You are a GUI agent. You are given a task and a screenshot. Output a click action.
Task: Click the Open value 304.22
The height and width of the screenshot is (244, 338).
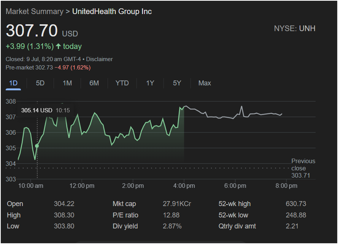(64, 204)
